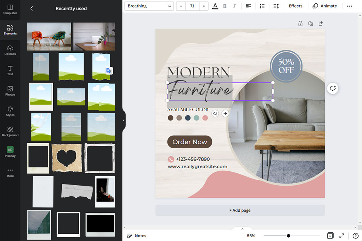Select the pink phone icon on canvas
This screenshot has width=362, height=241.
coord(171,159)
